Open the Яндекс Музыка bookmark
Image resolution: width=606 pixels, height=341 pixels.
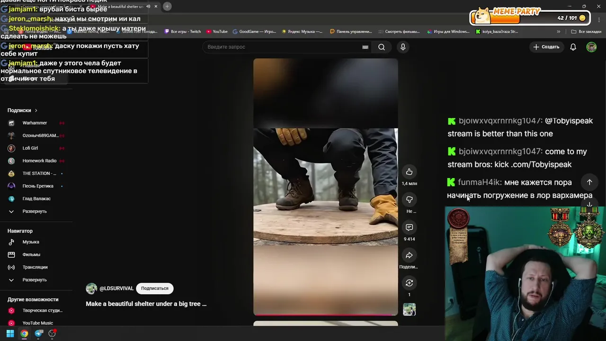pos(302,32)
